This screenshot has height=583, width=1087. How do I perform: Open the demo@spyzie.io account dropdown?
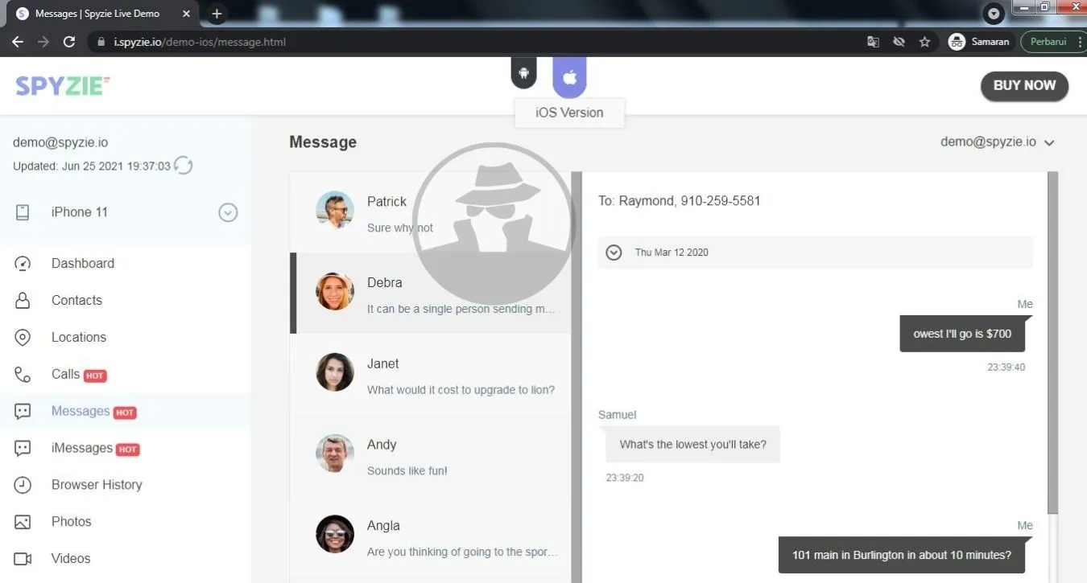(x=998, y=142)
